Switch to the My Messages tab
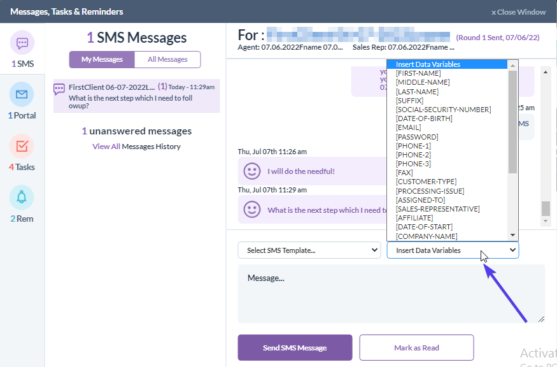 pos(102,59)
